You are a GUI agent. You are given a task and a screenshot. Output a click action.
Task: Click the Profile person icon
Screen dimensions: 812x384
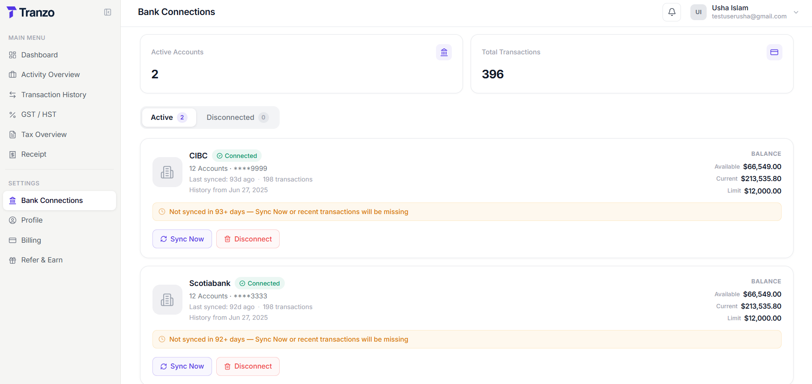(12, 220)
